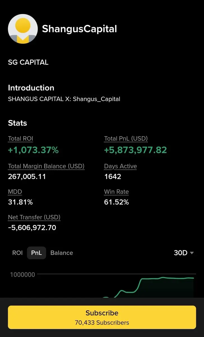Tap the Total Margin Balance (USD) label
Image resolution: width=204 pixels, height=337 pixels.
pos(46,166)
